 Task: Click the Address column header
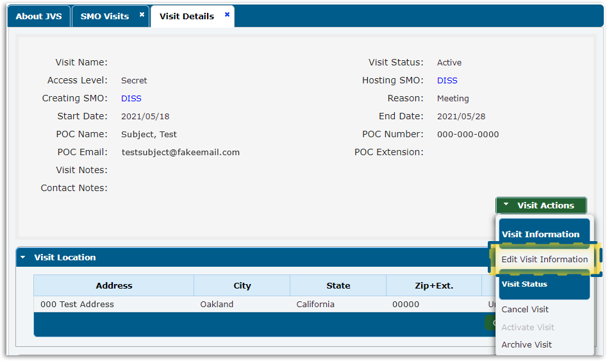[114, 285]
